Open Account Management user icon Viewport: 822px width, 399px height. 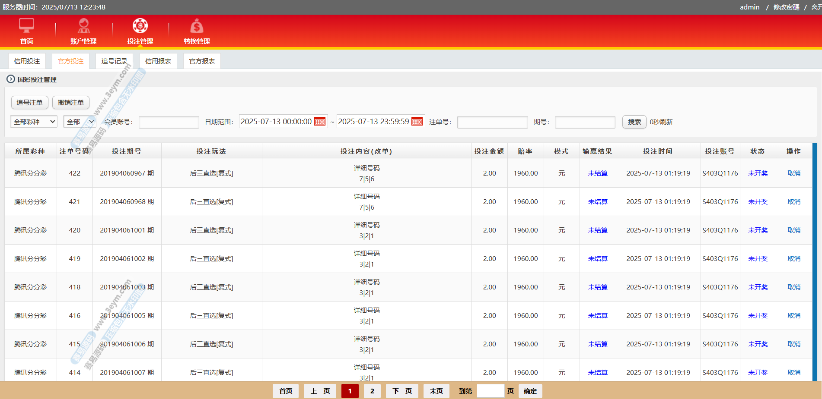pos(83,26)
